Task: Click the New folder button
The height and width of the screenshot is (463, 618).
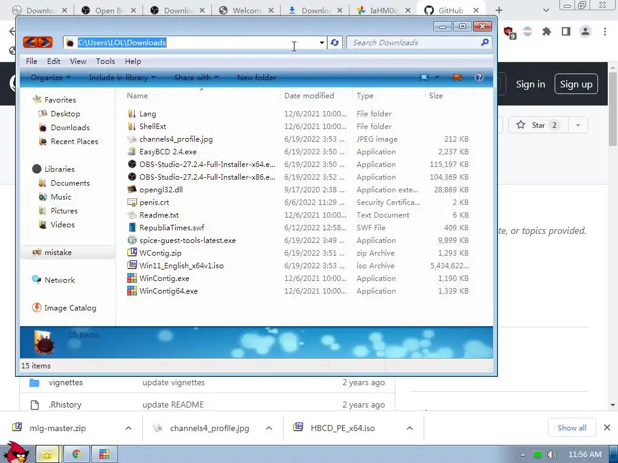Action: [256, 78]
